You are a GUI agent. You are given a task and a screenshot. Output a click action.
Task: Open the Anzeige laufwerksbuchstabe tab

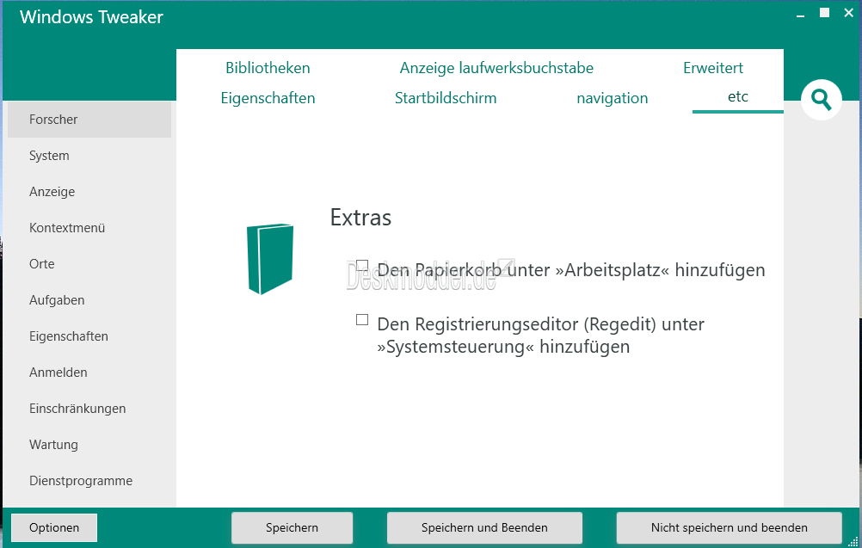point(496,68)
